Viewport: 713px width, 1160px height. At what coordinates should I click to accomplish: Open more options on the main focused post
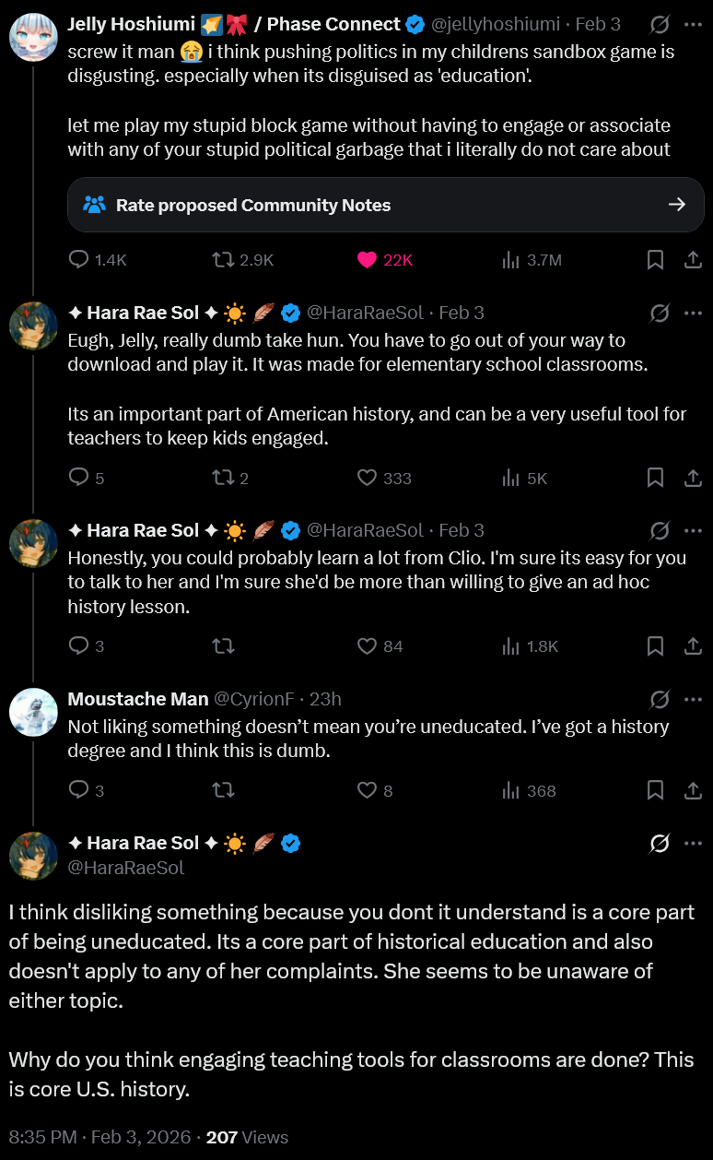pyautogui.click(x=693, y=843)
